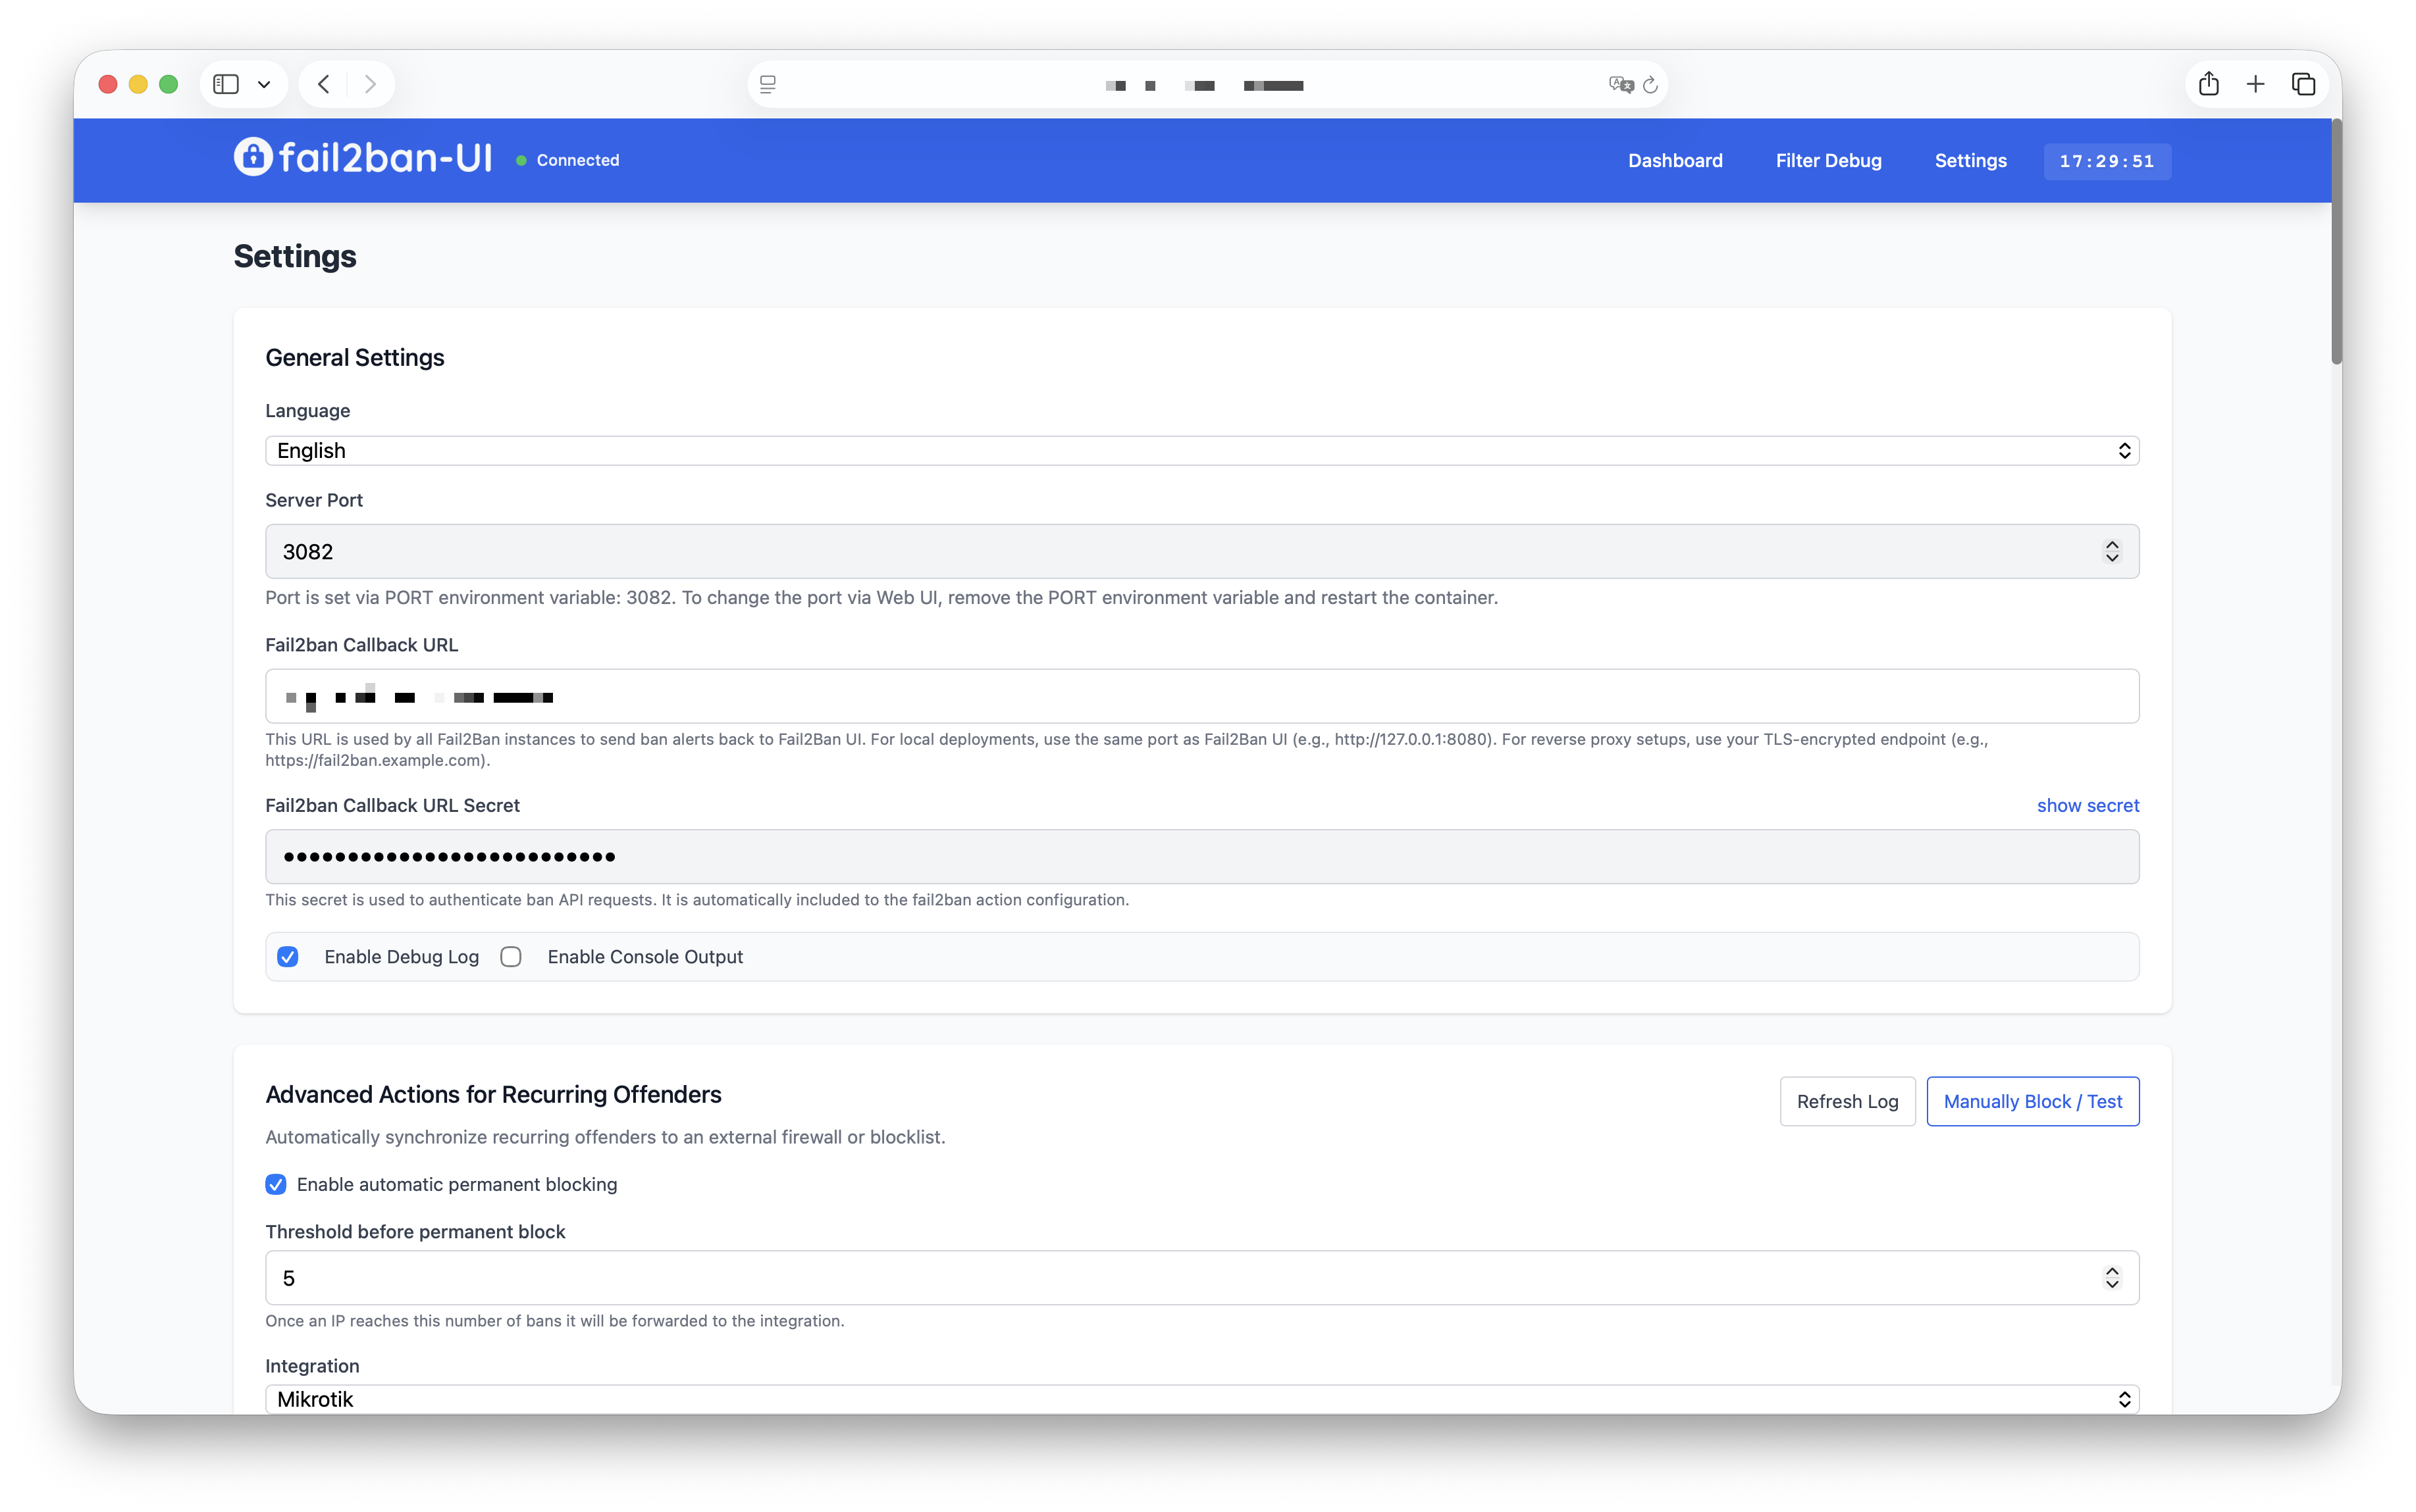Viewport: 2416px width, 1512px height.
Task: Click the Manually Block / Test button
Action: (2033, 1101)
